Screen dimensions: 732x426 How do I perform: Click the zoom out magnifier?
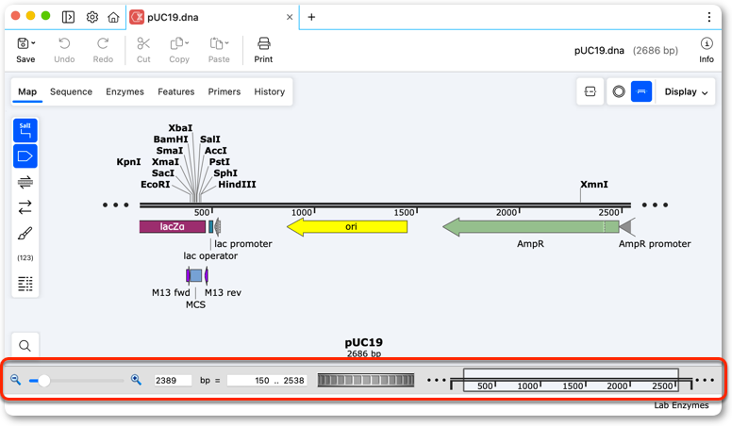pyautogui.click(x=15, y=380)
